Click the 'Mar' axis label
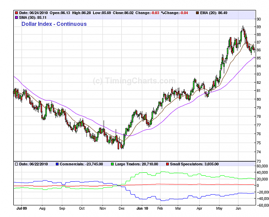The height and width of the screenshot is (217, 269). pos(178,208)
